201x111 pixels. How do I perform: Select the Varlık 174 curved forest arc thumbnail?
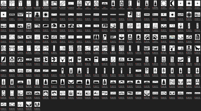coord(71,82)
